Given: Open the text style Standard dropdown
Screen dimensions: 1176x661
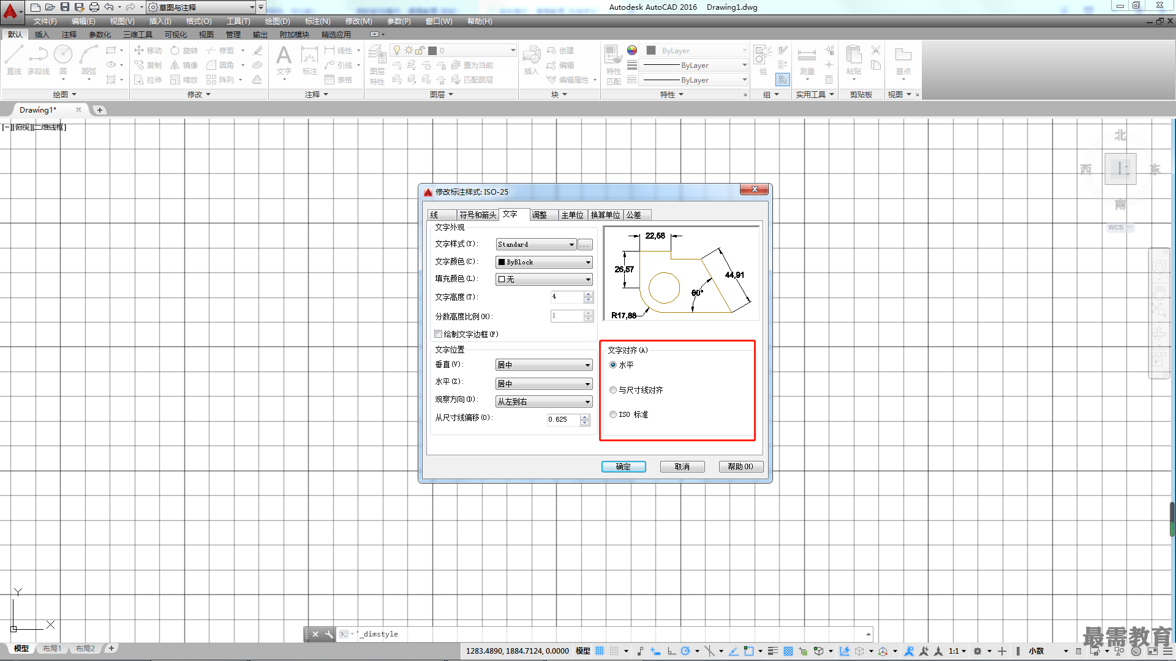Looking at the screenshot, I should 536,244.
